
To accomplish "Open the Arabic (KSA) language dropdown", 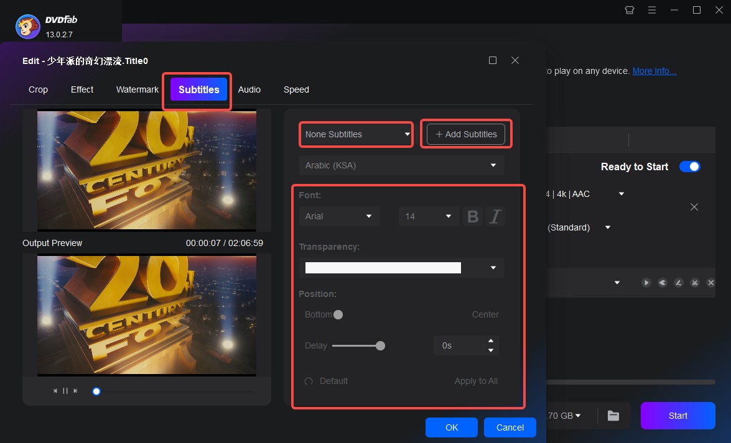I will (402, 165).
